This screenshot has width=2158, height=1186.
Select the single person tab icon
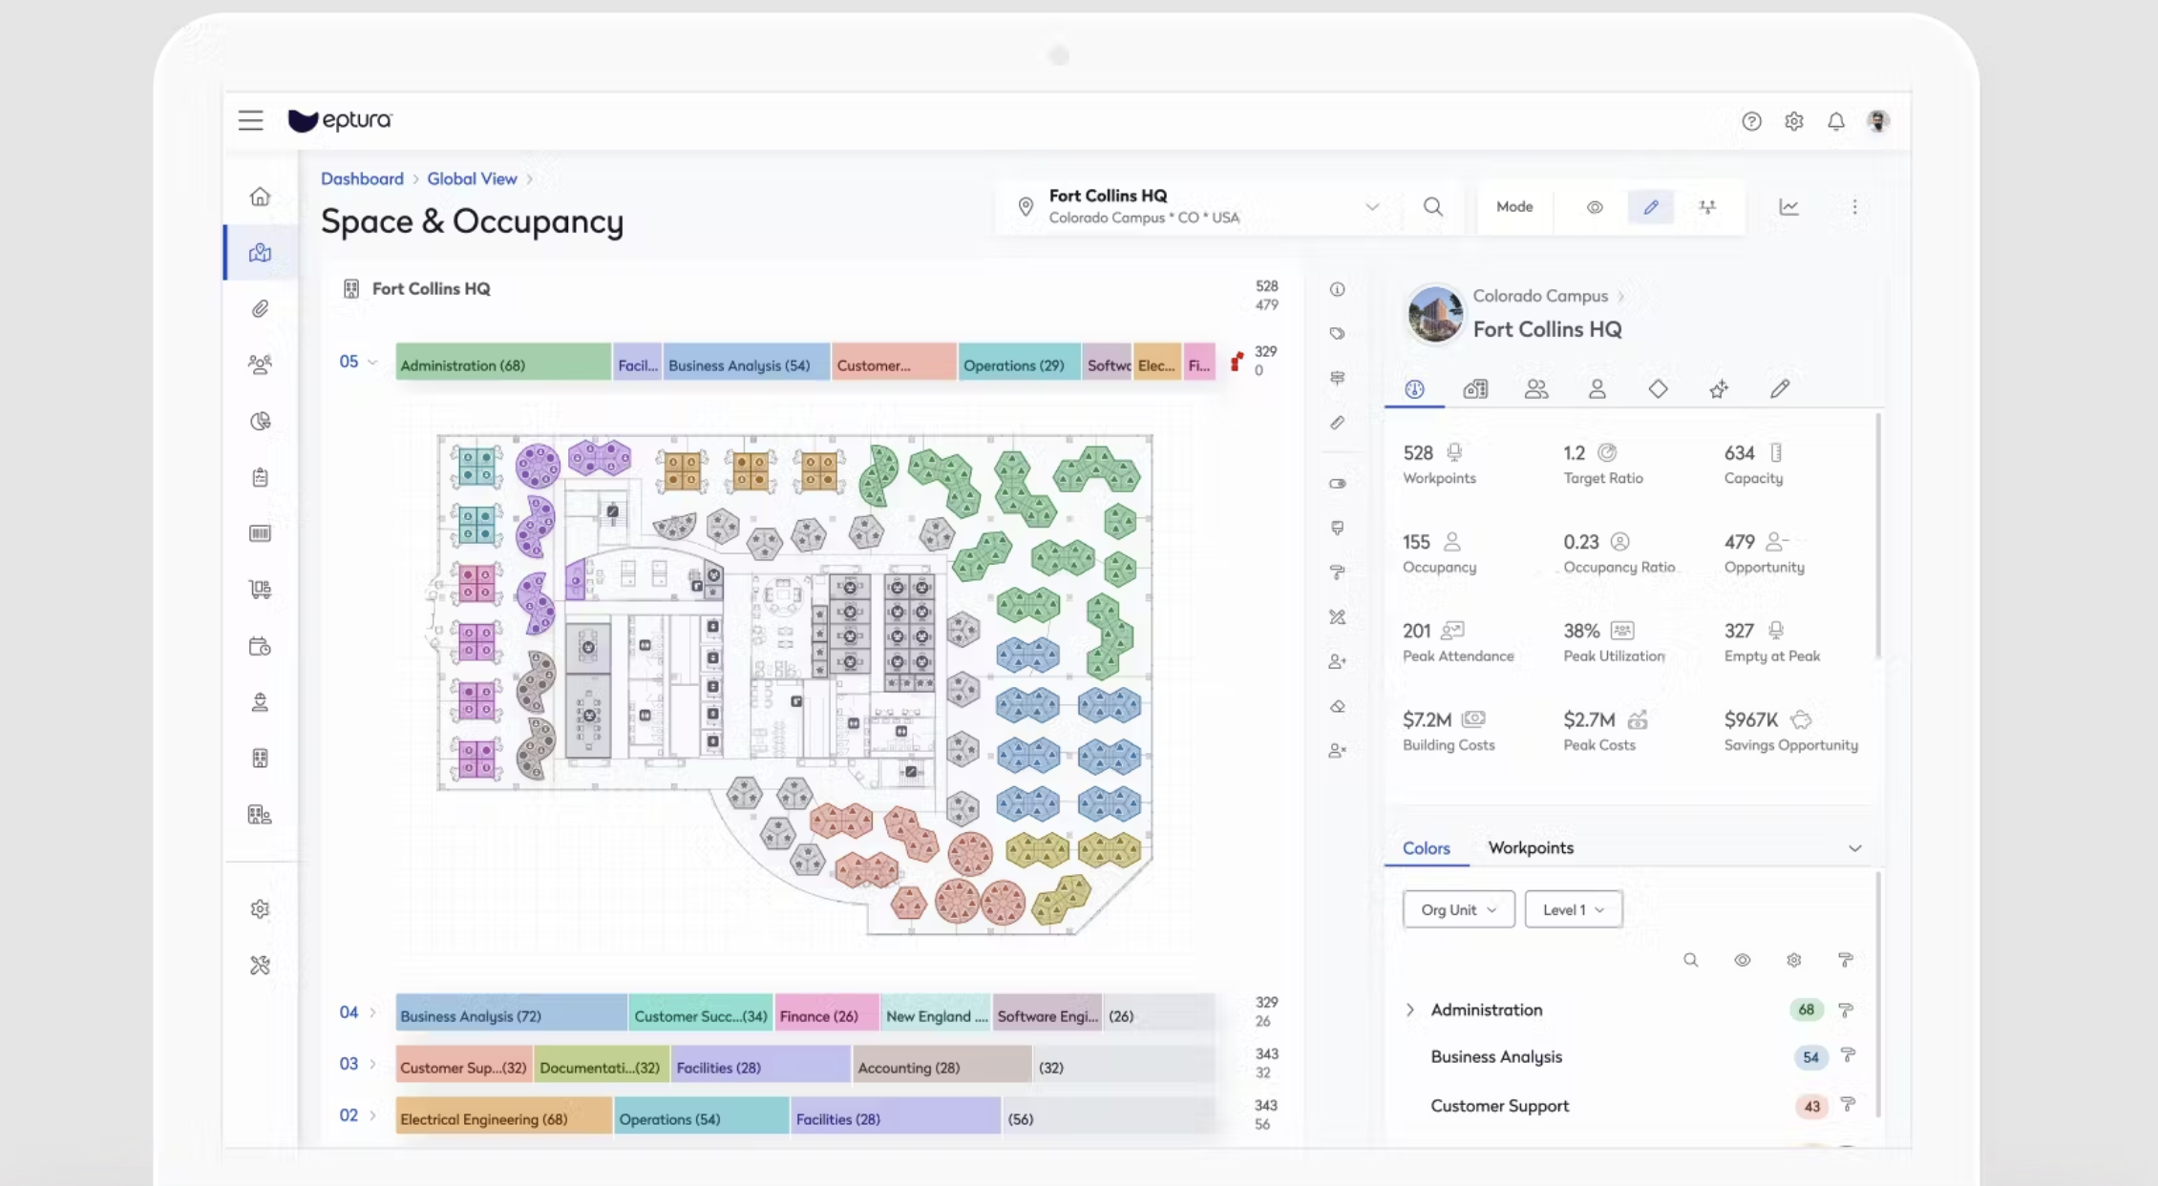(x=1597, y=388)
